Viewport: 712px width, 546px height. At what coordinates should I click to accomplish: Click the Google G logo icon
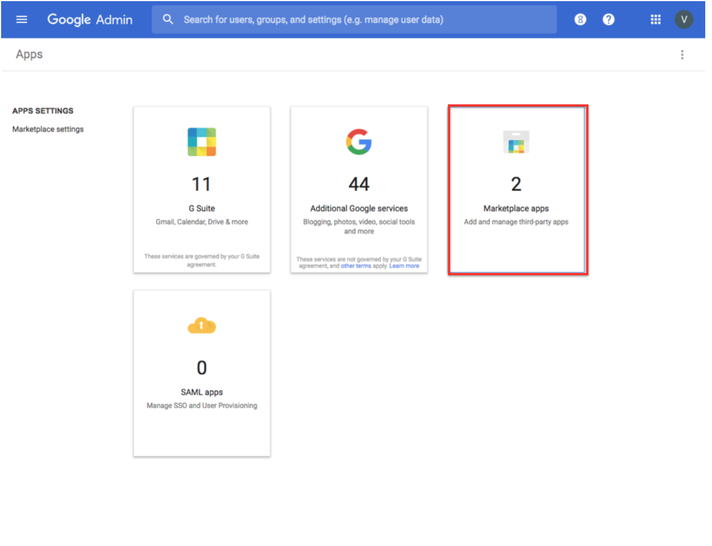pos(359,142)
